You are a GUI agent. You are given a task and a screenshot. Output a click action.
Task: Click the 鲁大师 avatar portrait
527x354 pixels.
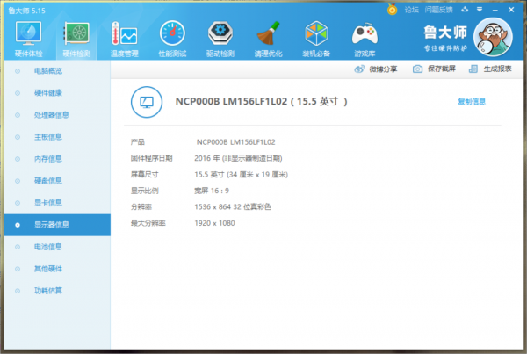click(493, 37)
